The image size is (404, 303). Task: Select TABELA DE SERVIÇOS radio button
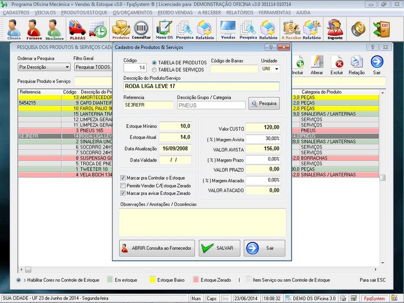155,70
